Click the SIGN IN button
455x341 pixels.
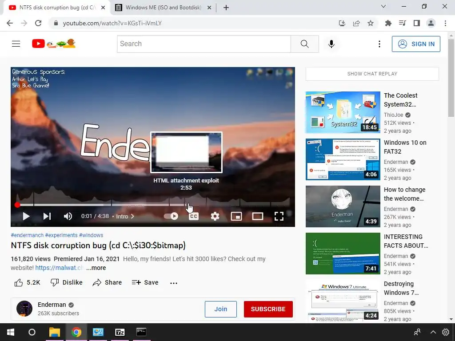point(416,44)
